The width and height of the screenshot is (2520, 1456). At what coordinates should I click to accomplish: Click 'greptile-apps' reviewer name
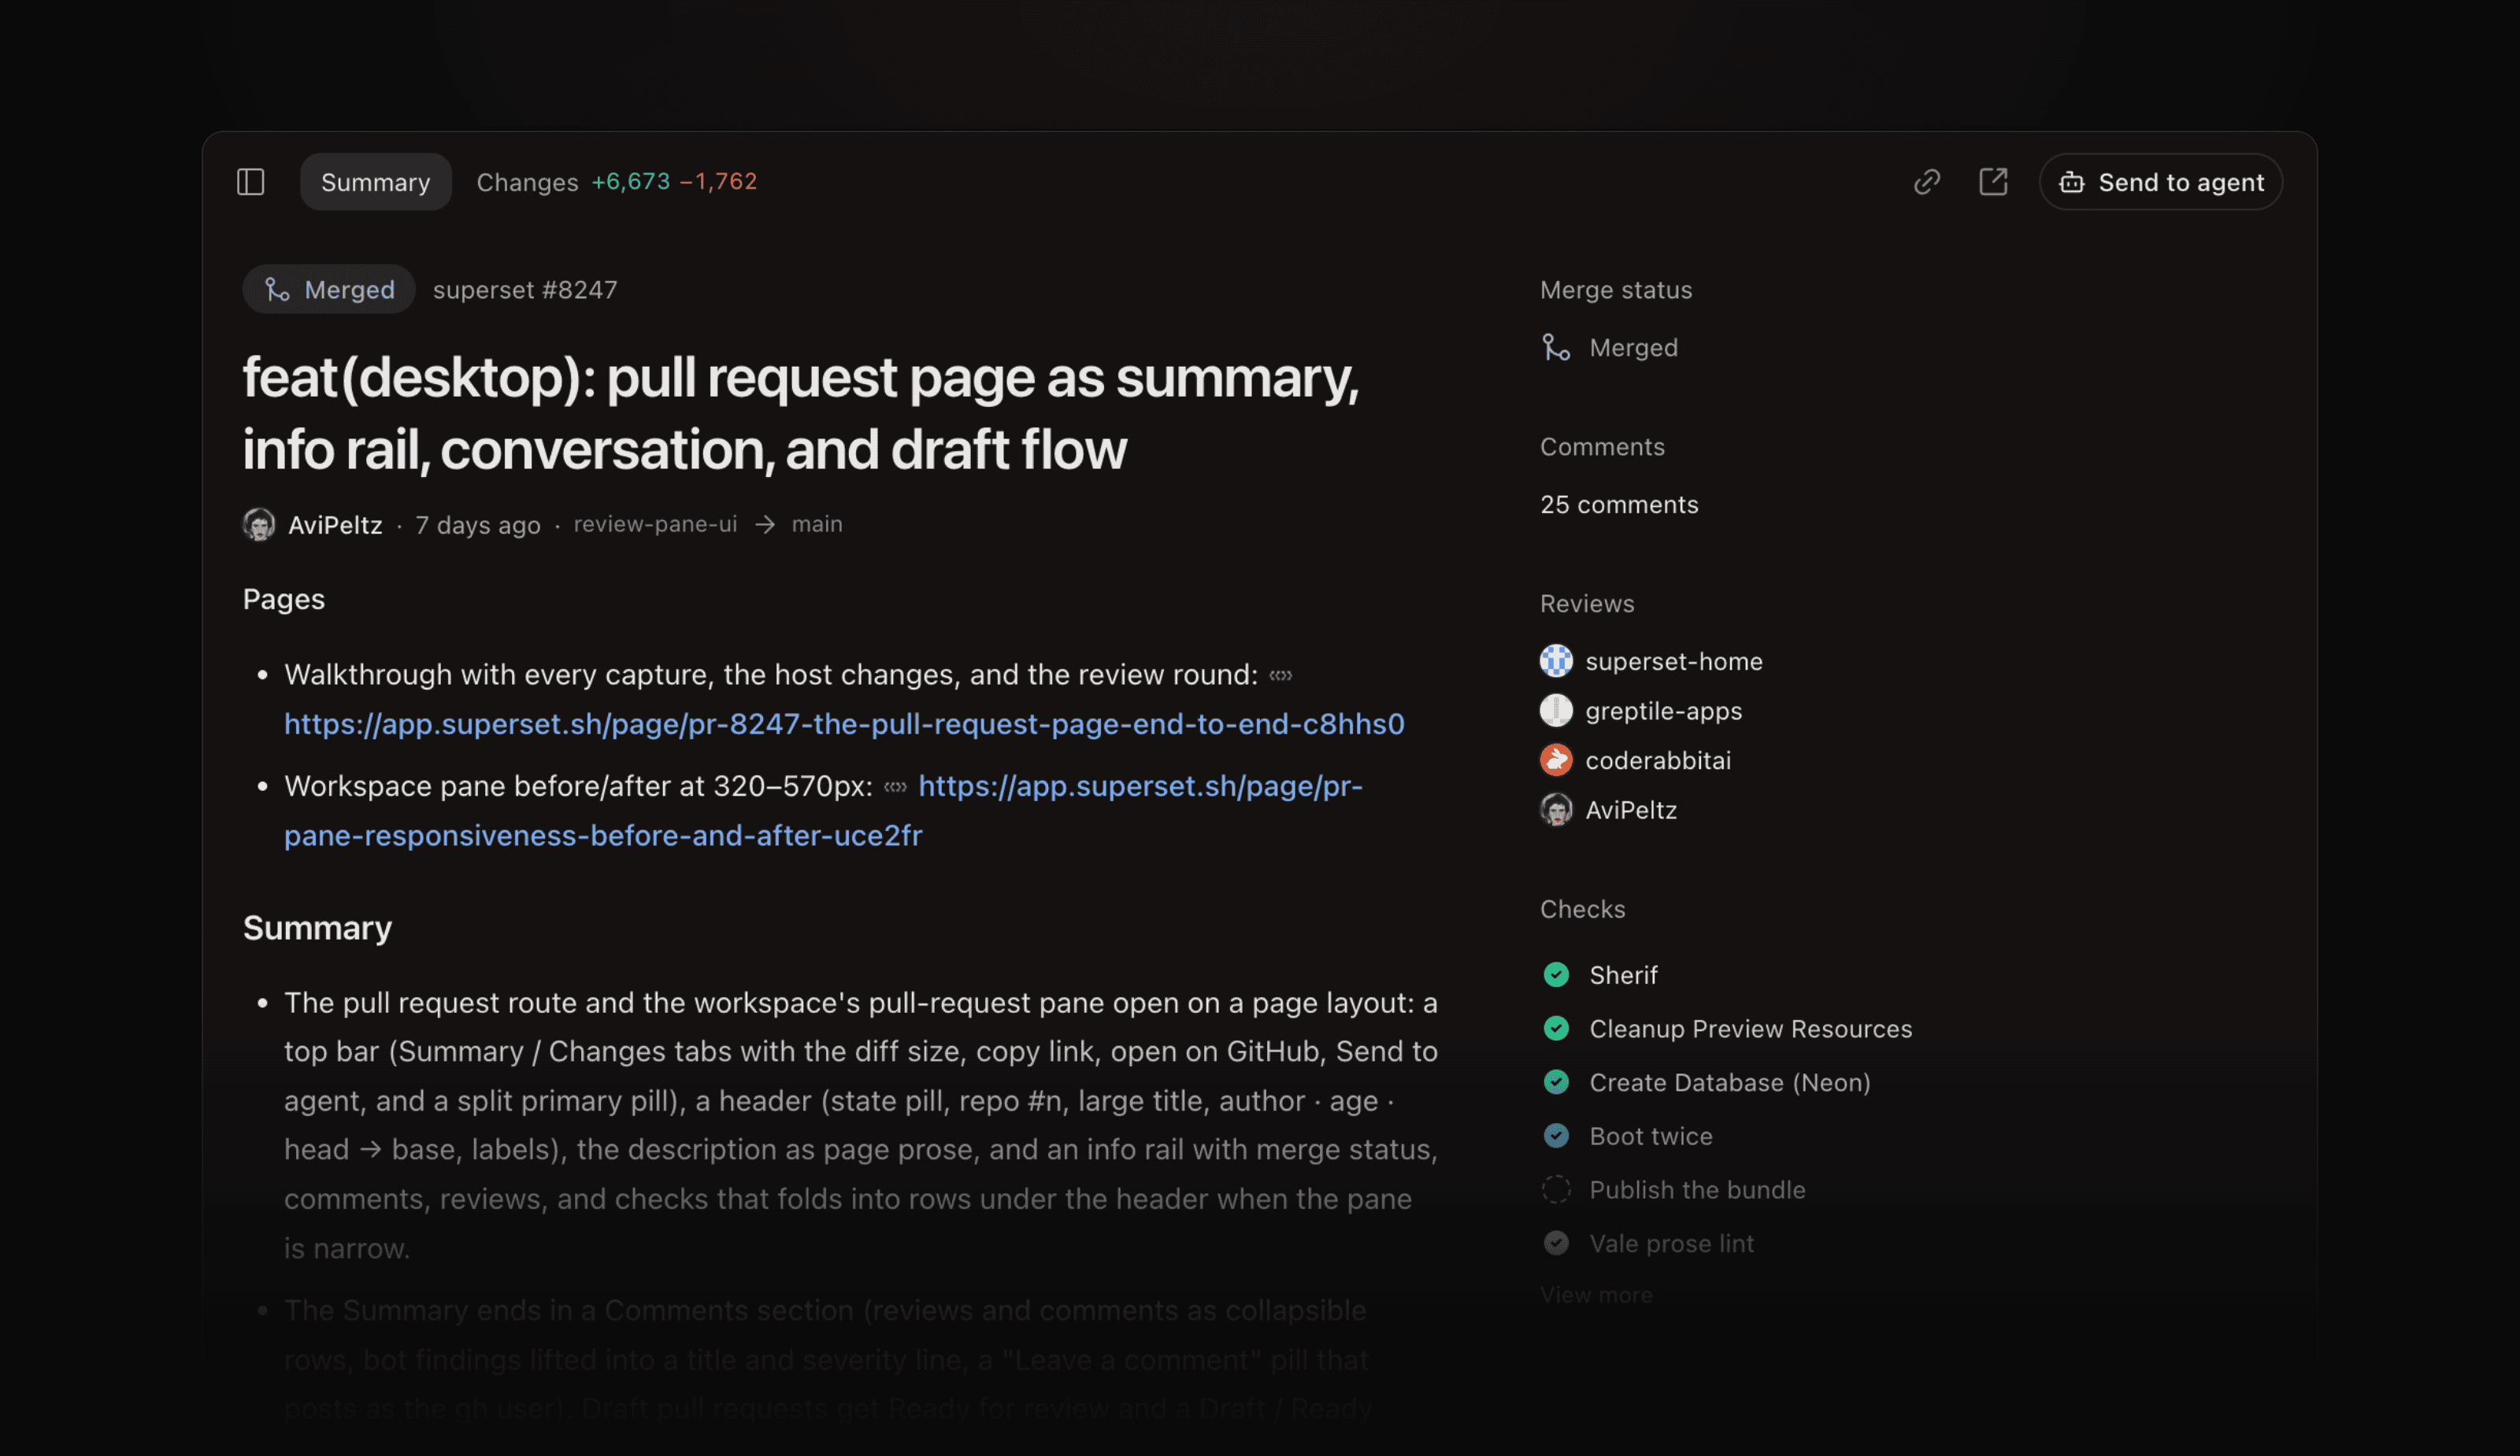click(x=1664, y=711)
